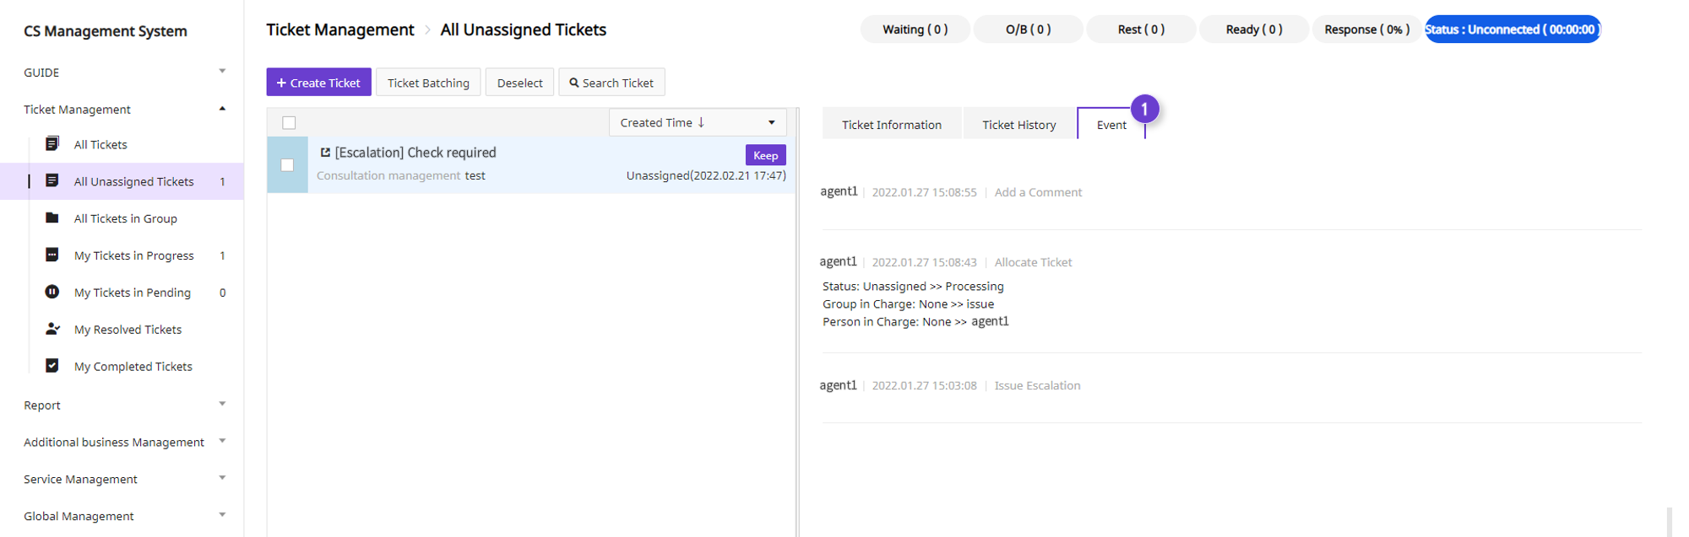
Task: Click the My Tickets in Progress icon
Action: [x=52, y=255]
